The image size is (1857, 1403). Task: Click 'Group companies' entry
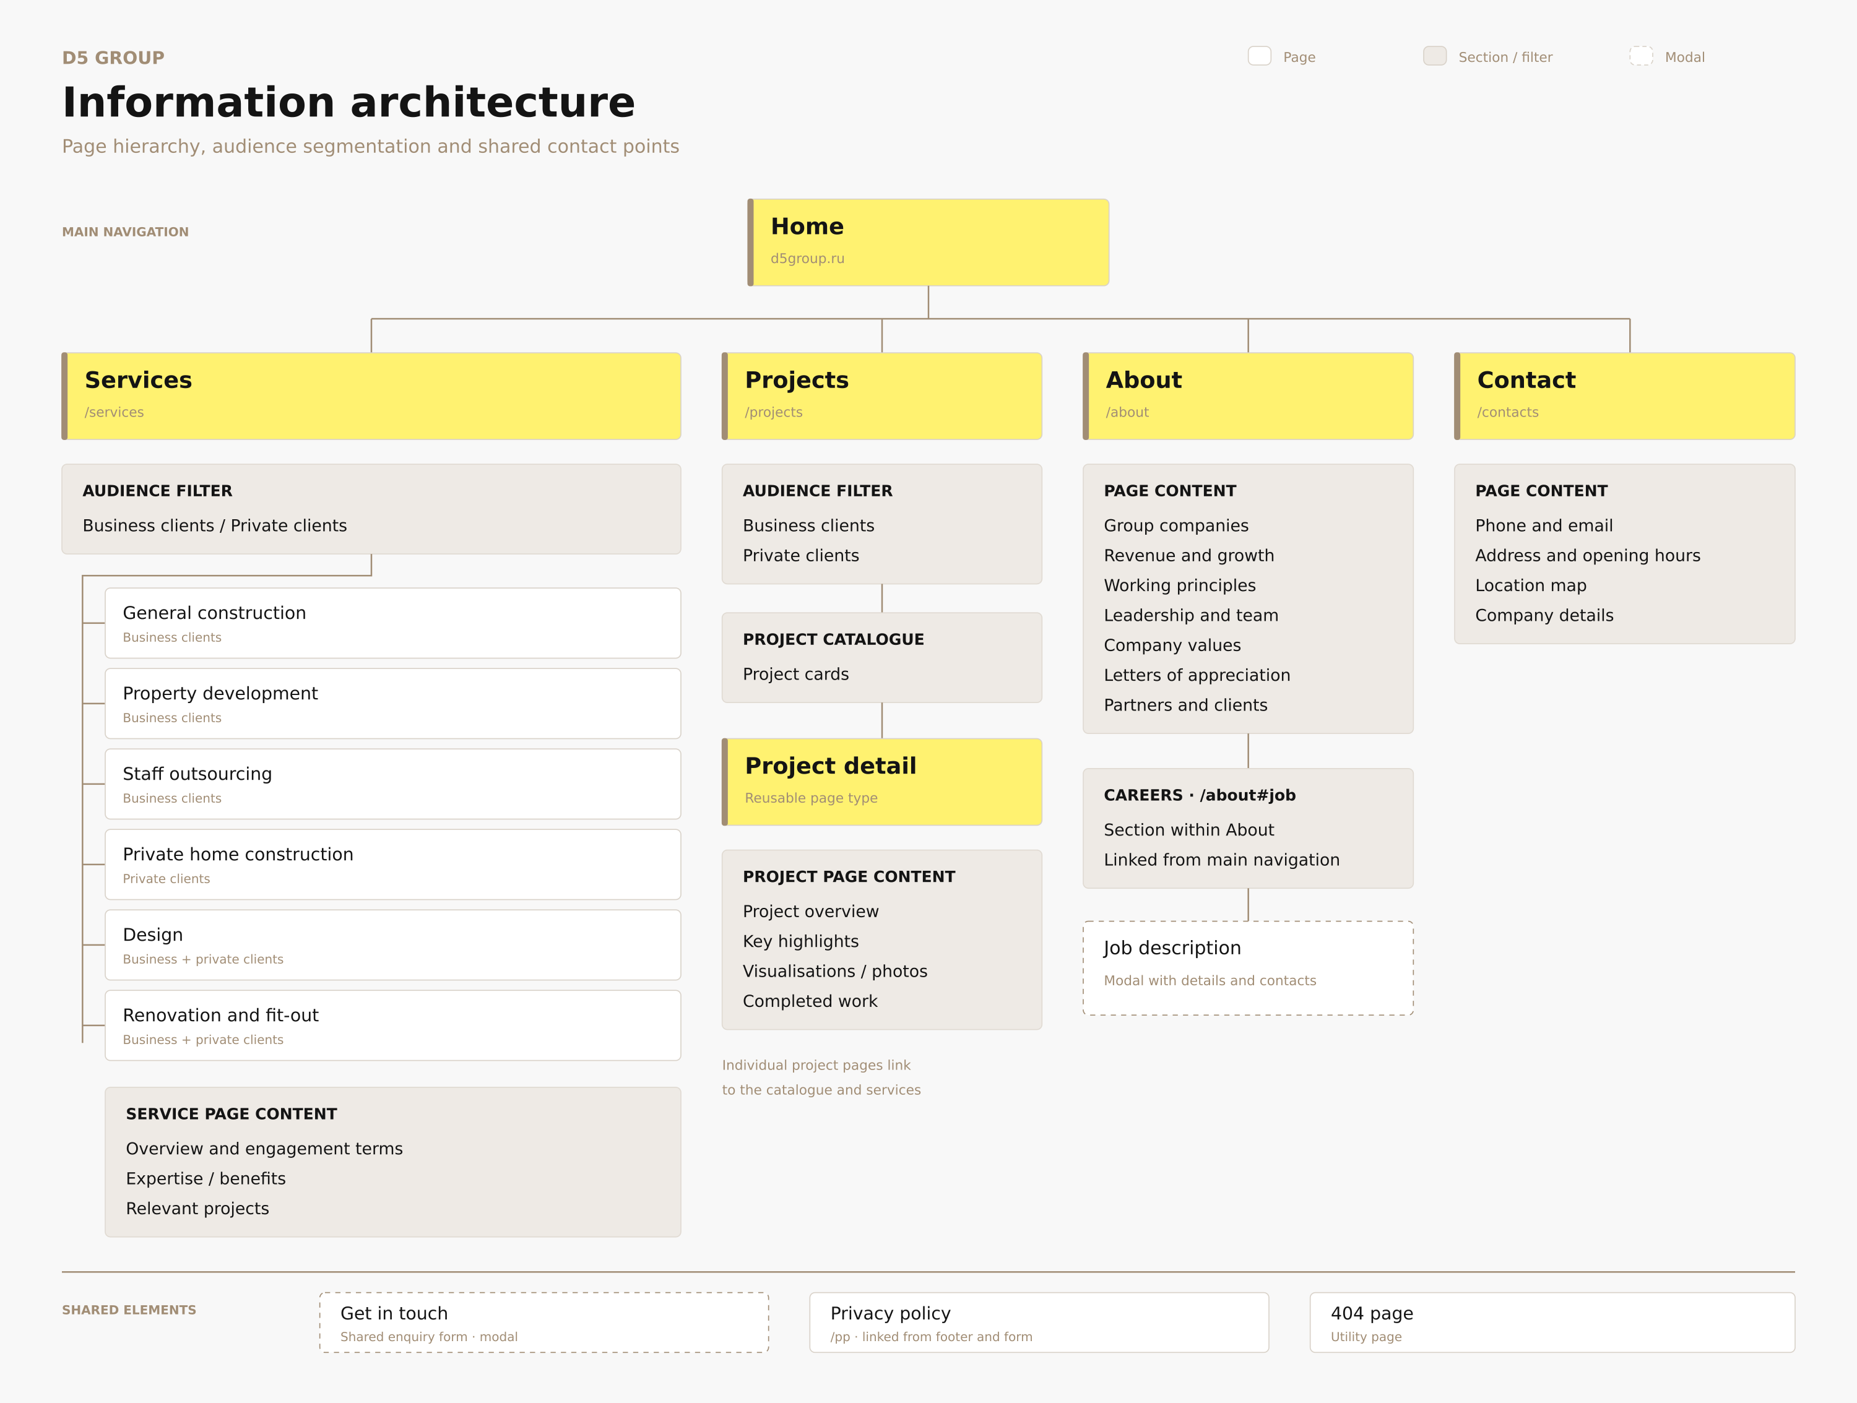click(1176, 525)
